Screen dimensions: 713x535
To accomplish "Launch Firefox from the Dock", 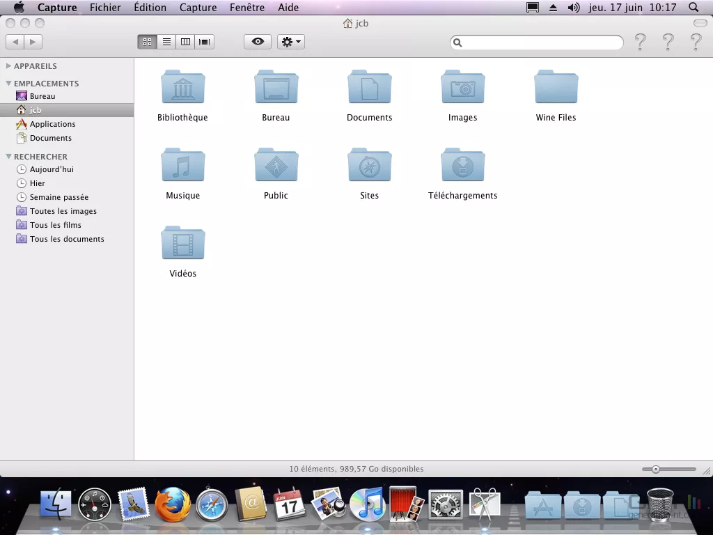I will tap(173, 504).
